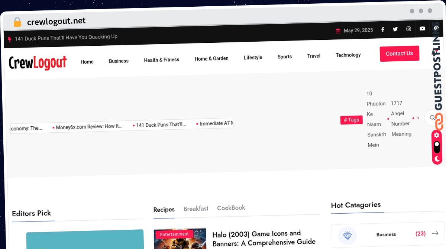Click the Hot Catagories heading
Image resolution: width=446 pixels, height=249 pixels.
(x=356, y=205)
